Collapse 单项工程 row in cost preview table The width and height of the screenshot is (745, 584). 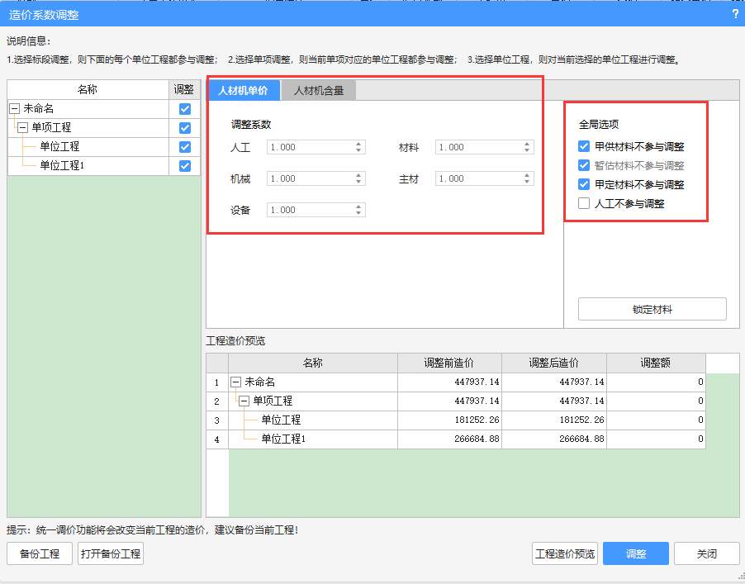pyautogui.click(x=244, y=401)
